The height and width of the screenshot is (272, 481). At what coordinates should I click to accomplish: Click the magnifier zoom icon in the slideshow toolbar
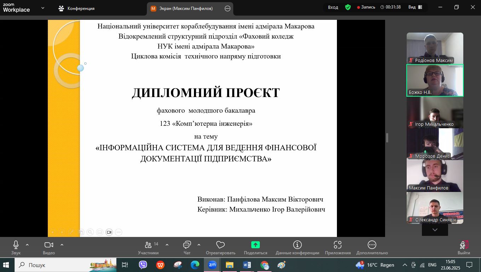[90, 232]
